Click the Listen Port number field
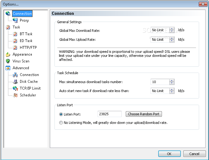Viewport: 209px width, 160px height. [110, 114]
